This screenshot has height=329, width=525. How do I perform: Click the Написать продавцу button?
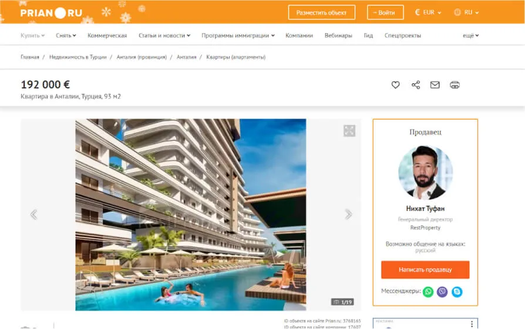(425, 270)
